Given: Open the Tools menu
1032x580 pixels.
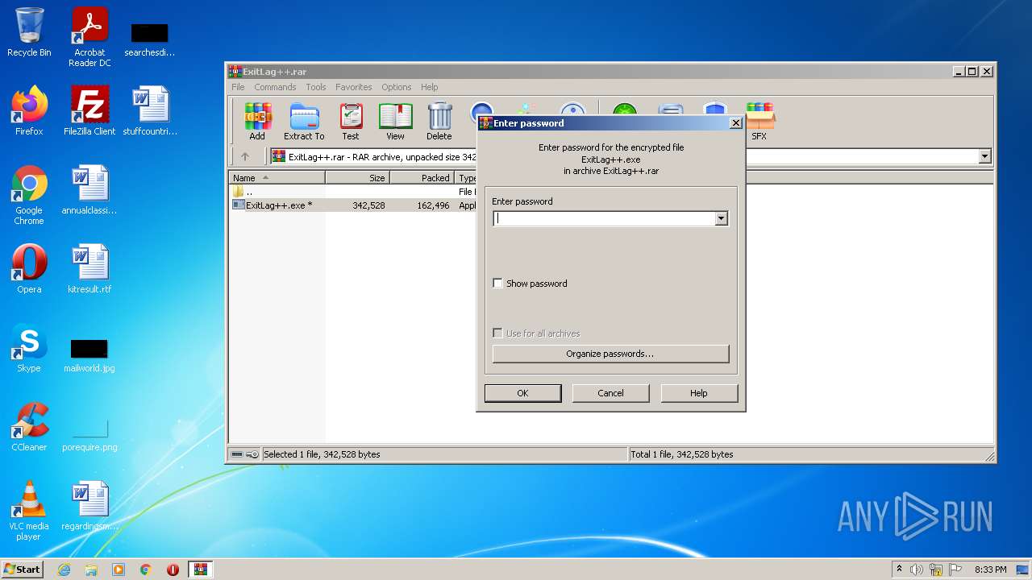Looking at the screenshot, I should (x=316, y=87).
